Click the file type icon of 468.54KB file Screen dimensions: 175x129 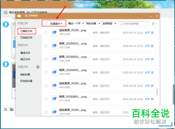(54, 86)
